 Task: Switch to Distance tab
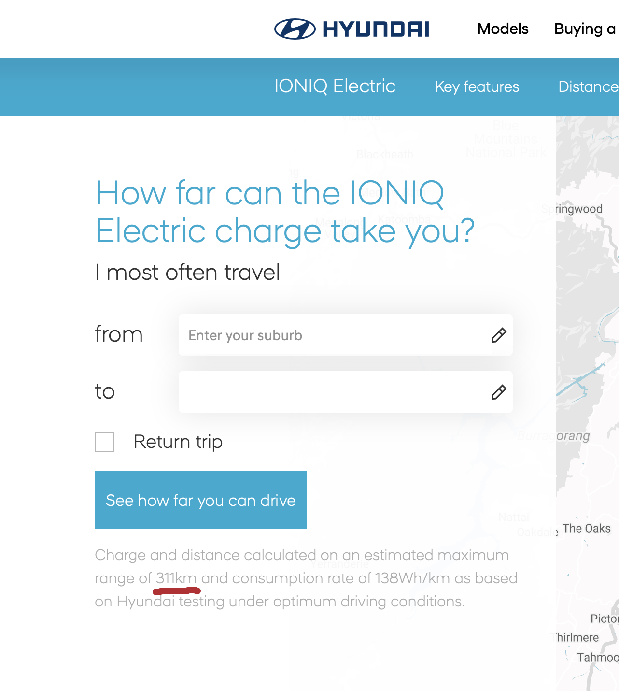pyautogui.click(x=588, y=86)
